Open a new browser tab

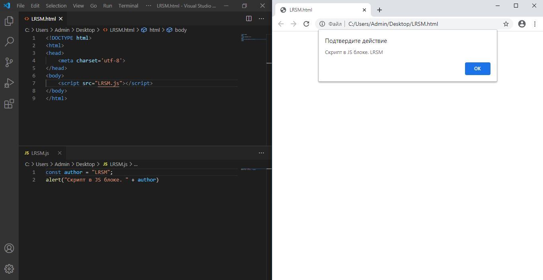click(379, 10)
